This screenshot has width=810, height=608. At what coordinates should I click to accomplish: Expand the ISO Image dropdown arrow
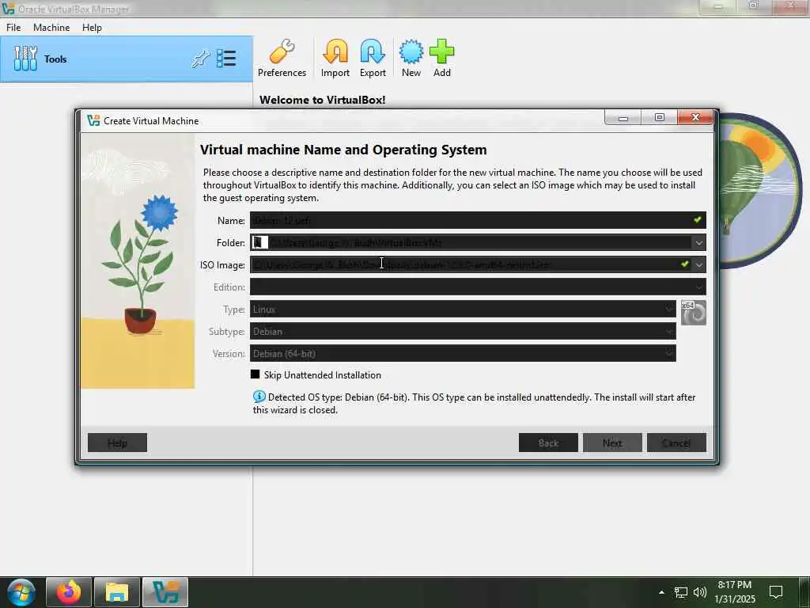[x=699, y=264]
